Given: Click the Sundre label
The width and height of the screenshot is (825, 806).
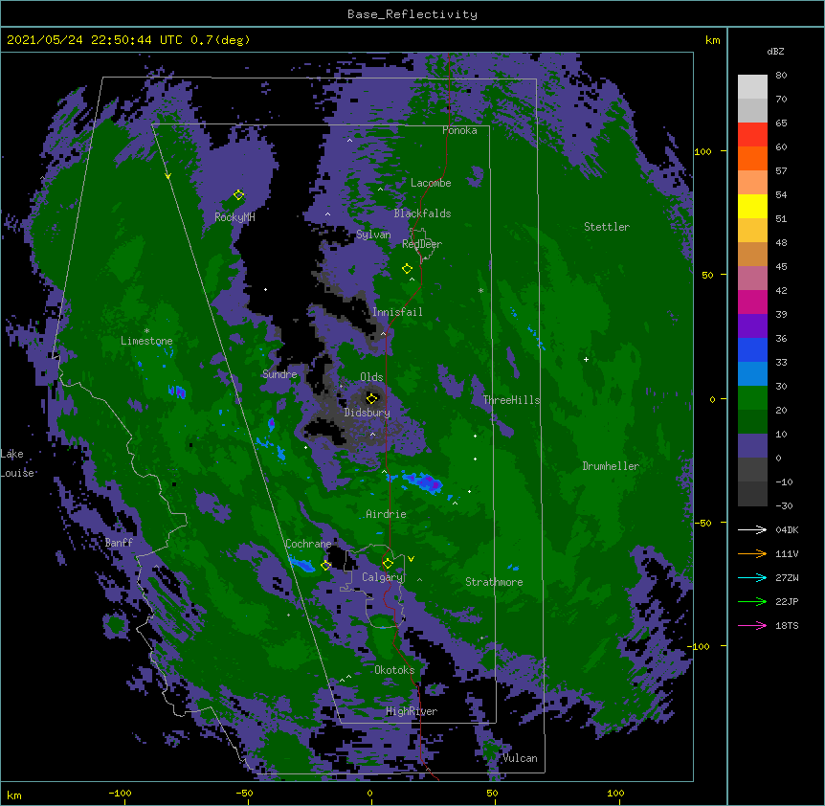Looking at the screenshot, I should tap(279, 374).
